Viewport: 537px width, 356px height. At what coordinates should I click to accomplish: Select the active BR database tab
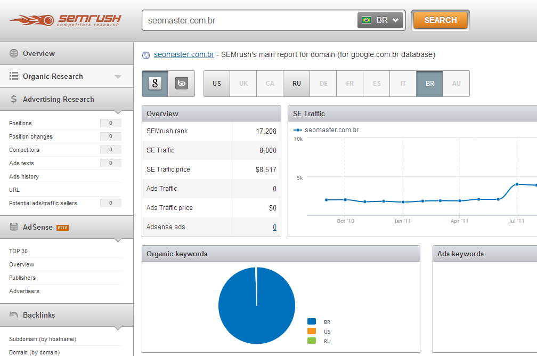[x=430, y=84]
